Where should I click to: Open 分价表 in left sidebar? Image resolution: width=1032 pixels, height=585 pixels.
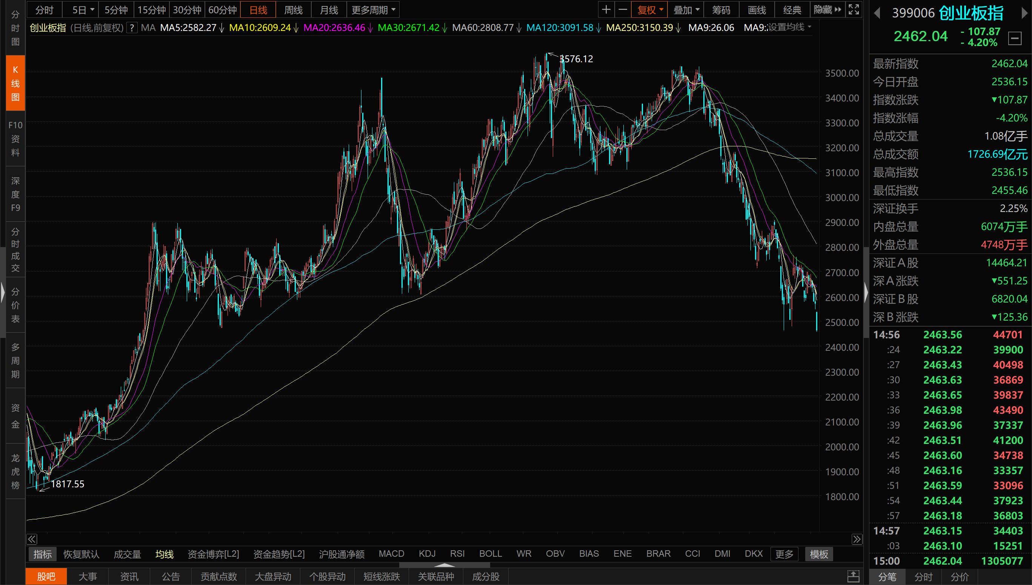tap(15, 305)
